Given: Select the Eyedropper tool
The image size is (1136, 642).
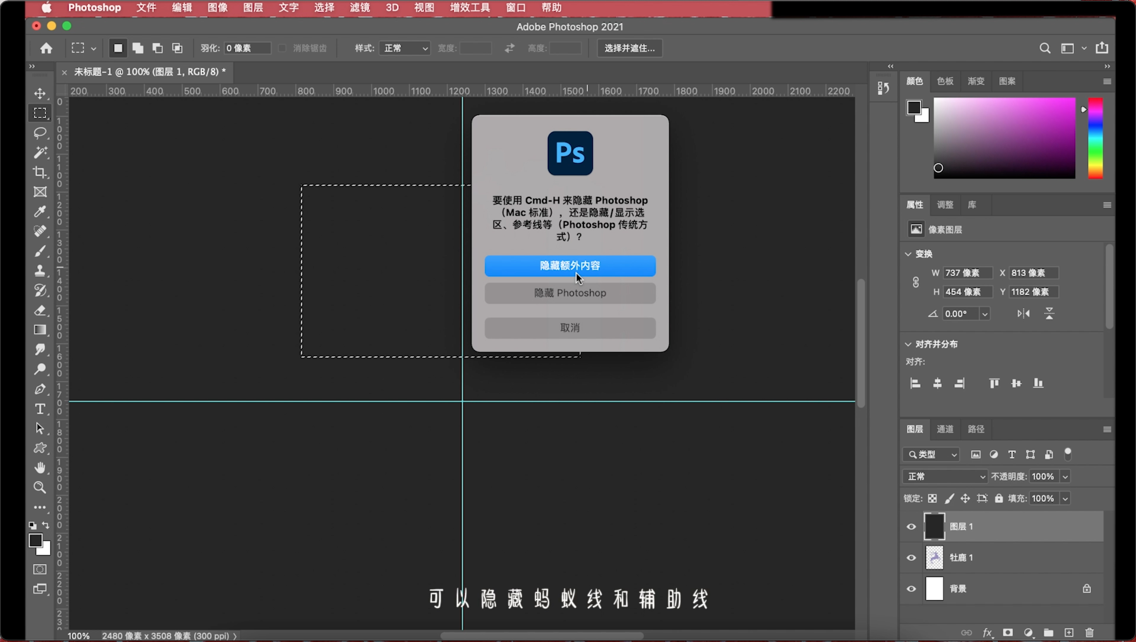Looking at the screenshot, I should pos(40,211).
